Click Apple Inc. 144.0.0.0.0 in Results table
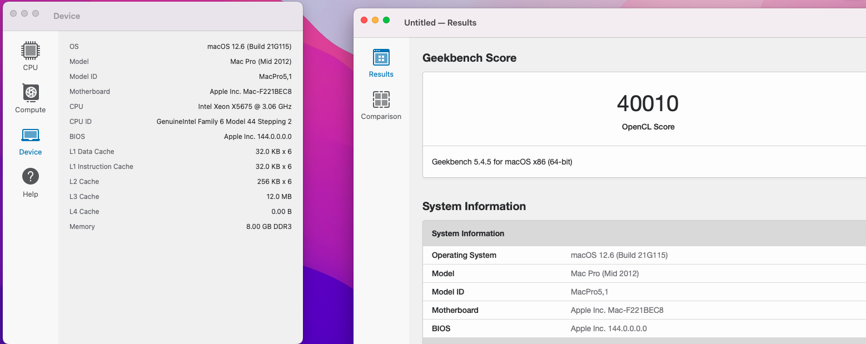Screen dimensions: 866x344 (x=609, y=328)
